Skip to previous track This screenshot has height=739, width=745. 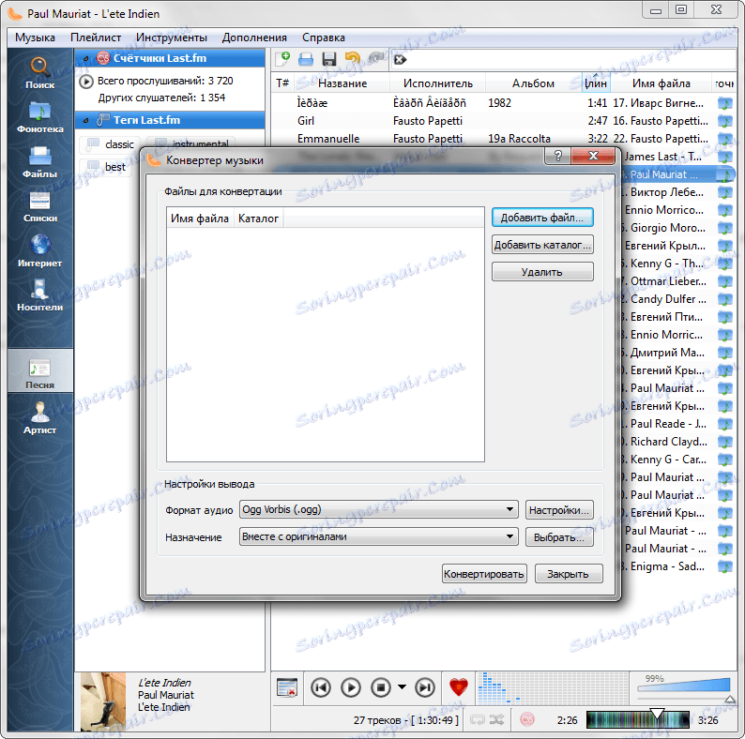[321, 687]
